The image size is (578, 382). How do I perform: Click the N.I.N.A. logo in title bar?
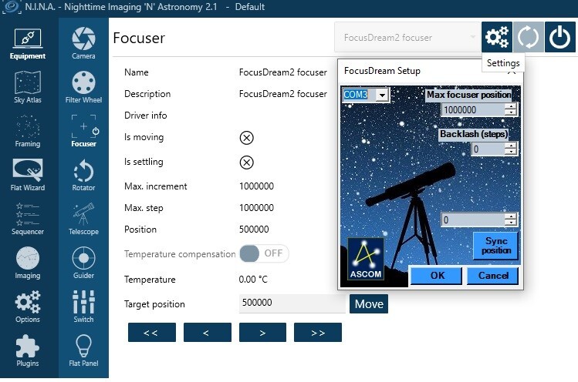(12, 7)
